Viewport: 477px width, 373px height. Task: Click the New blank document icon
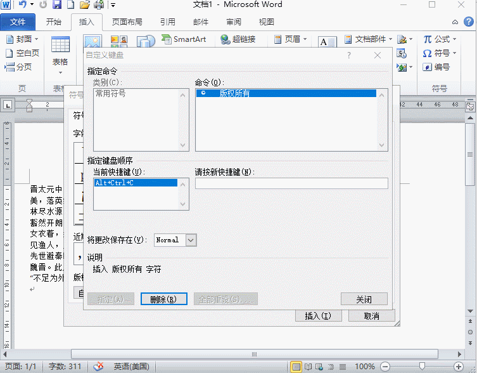(x=70, y=4)
